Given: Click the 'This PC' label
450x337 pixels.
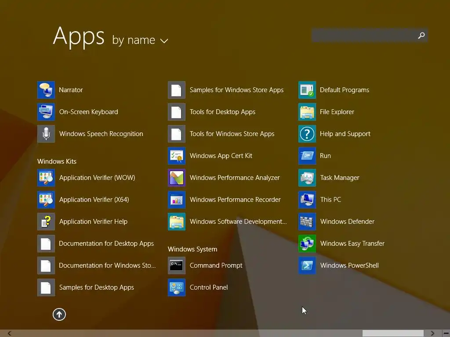Looking at the screenshot, I should coord(330,200).
